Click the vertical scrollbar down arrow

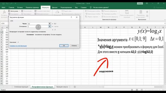165,84
